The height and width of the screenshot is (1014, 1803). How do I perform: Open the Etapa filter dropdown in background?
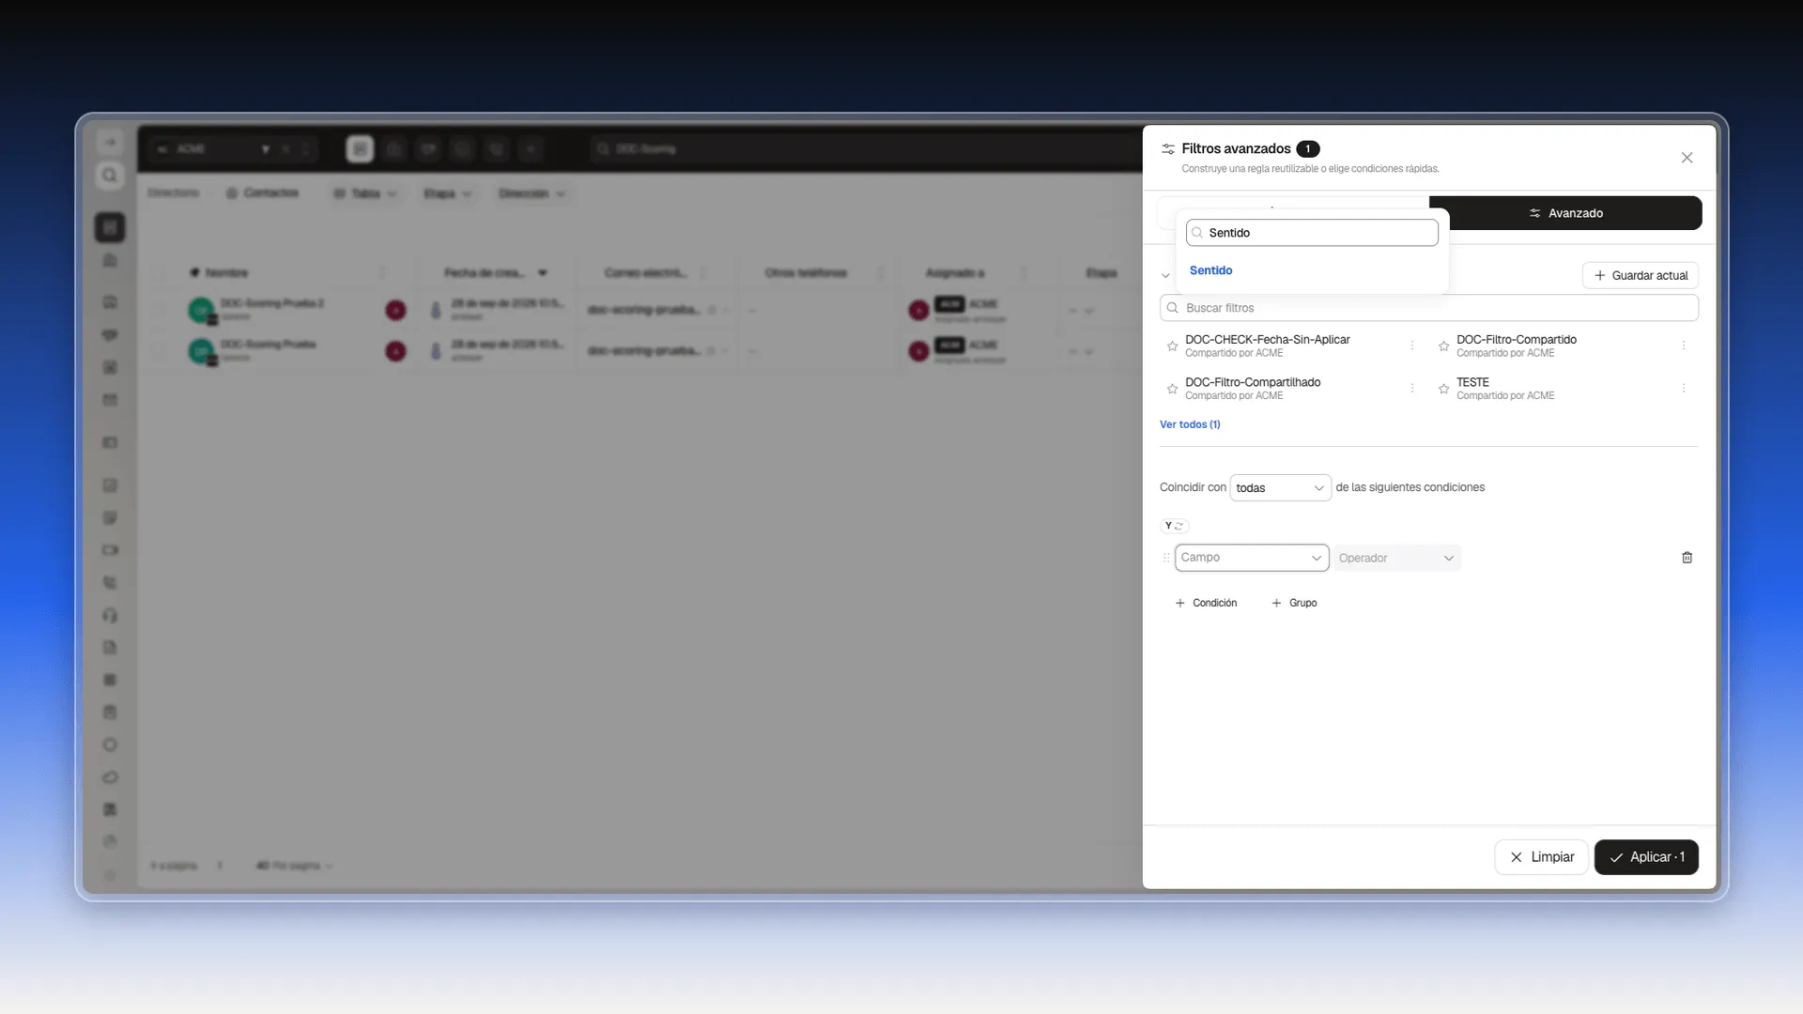447,193
